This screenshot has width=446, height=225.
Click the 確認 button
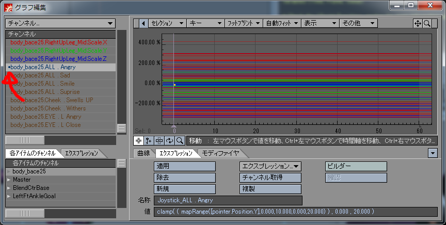tap(356, 178)
